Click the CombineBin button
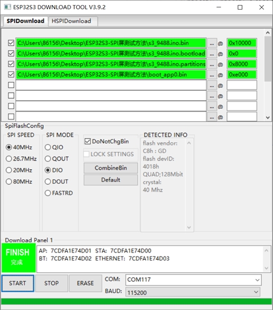 (x=111, y=168)
